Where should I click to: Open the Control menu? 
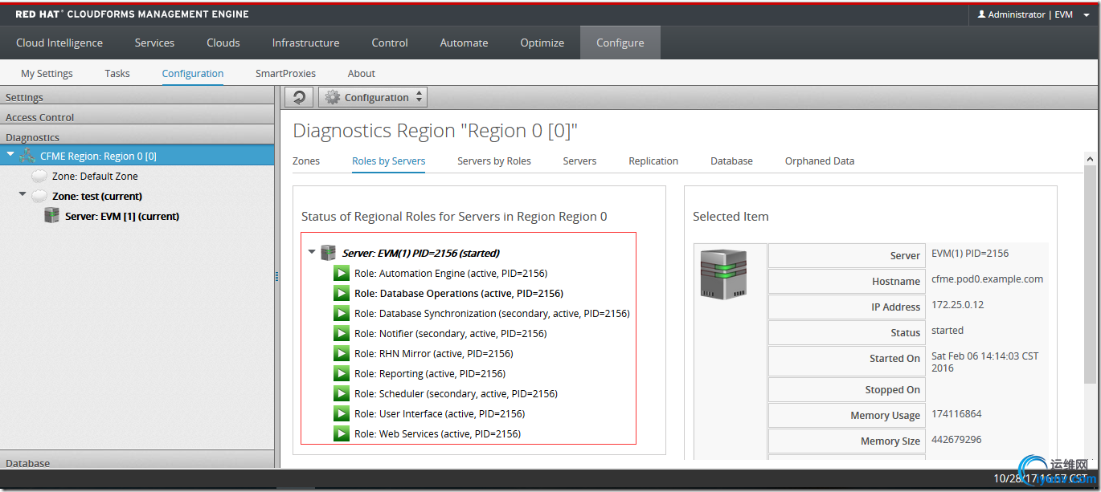click(x=390, y=43)
